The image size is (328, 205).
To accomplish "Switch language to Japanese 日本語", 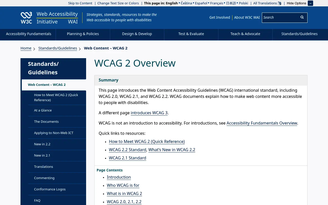I will (231, 3).
